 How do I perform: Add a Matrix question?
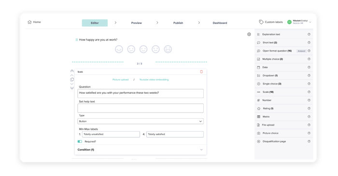(x=284, y=116)
